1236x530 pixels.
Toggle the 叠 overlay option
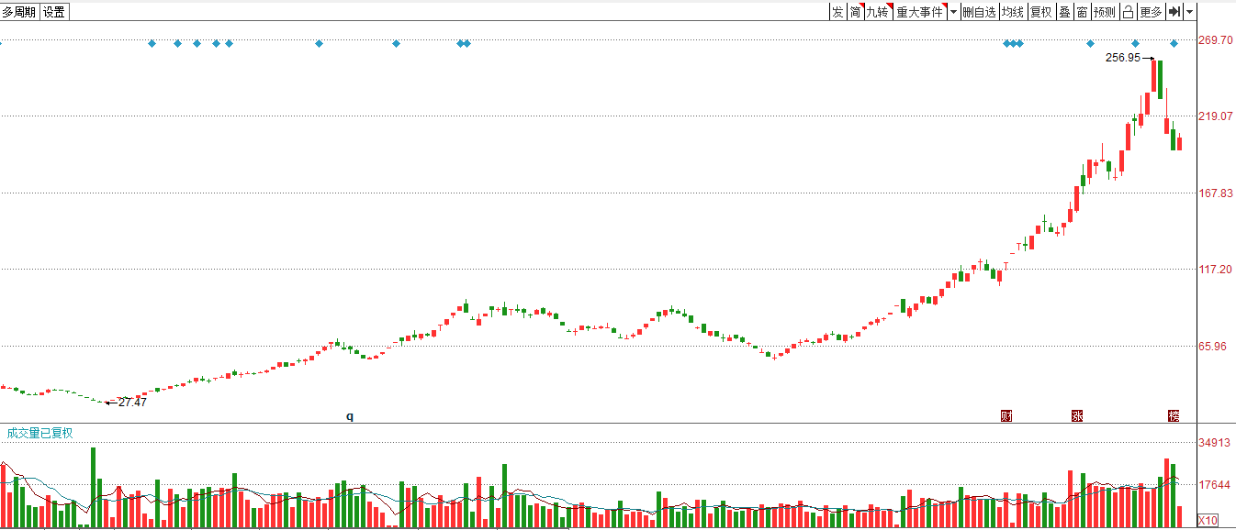tap(1064, 12)
